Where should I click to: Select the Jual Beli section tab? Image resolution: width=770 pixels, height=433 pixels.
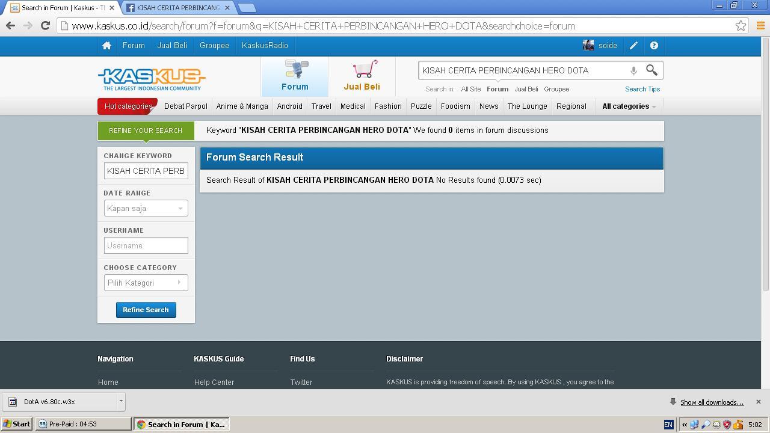(362, 76)
